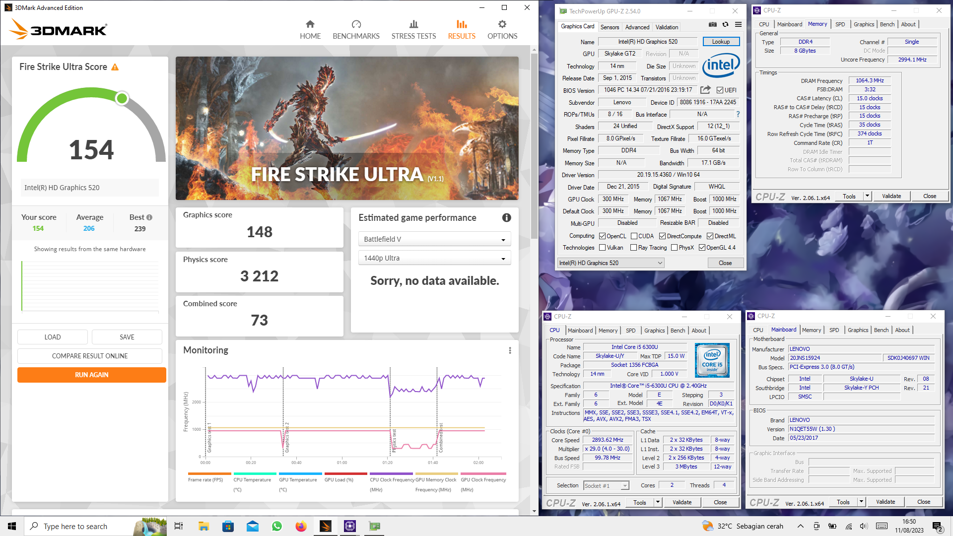Open the HOME page in 3DMark
Image resolution: width=953 pixels, height=536 pixels.
(x=310, y=30)
